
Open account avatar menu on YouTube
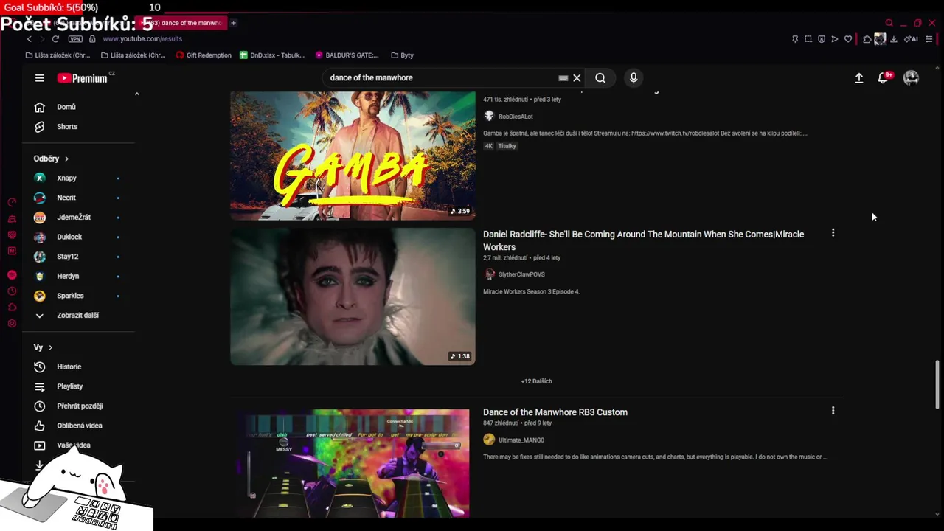coord(912,78)
